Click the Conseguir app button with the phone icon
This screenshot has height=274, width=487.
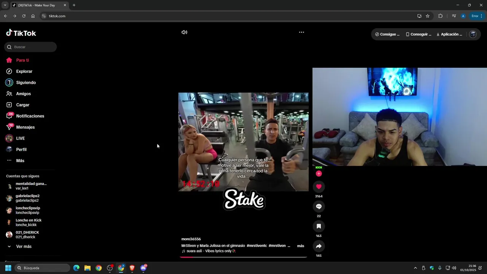point(419,34)
